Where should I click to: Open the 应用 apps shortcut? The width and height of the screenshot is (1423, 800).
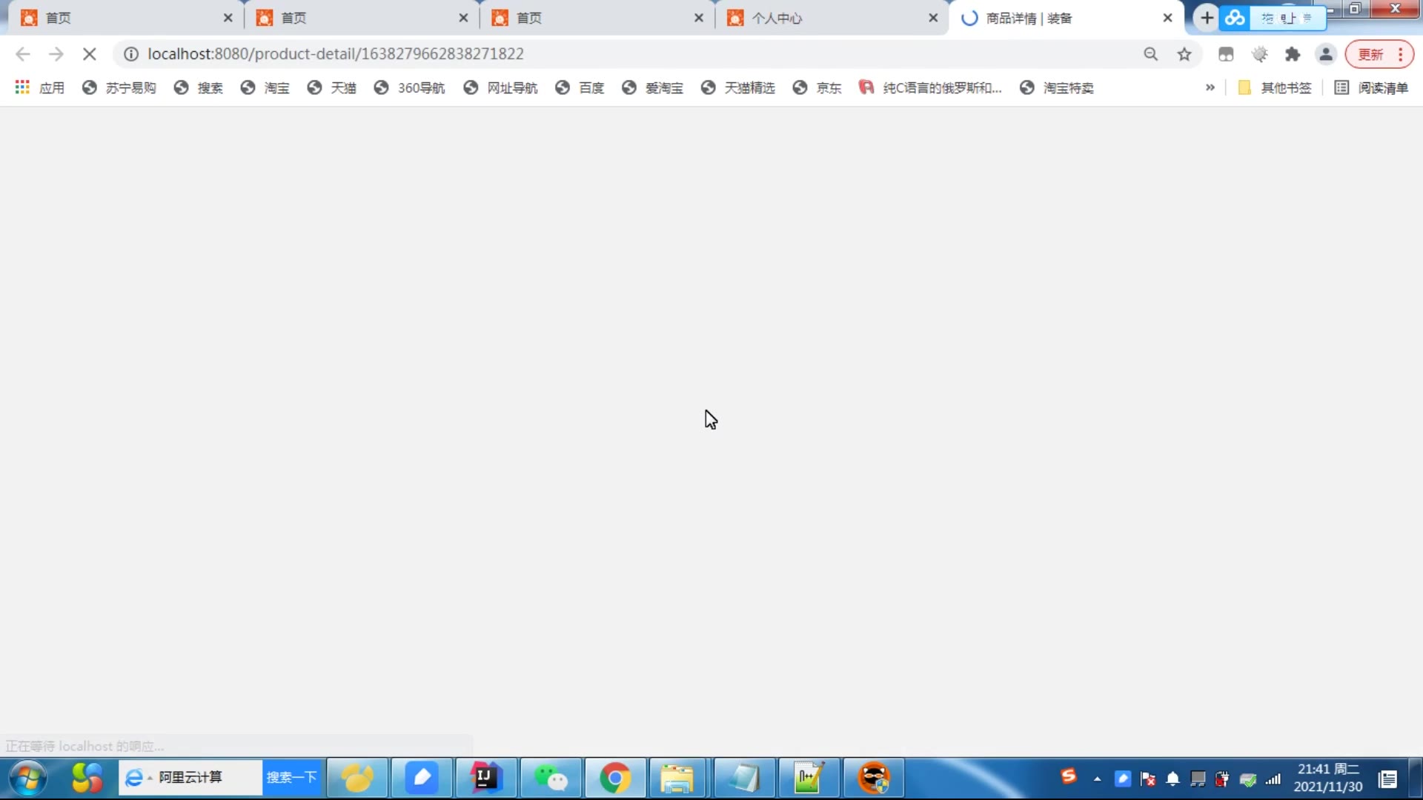point(40,87)
